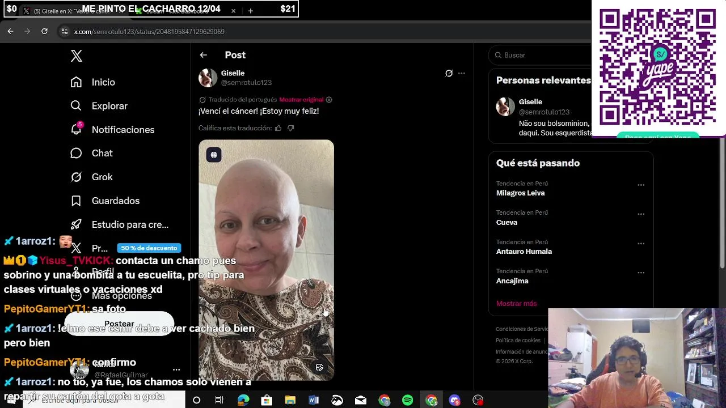Click Grok explain icon on post
This screenshot has height=408, width=726.
tap(449, 73)
